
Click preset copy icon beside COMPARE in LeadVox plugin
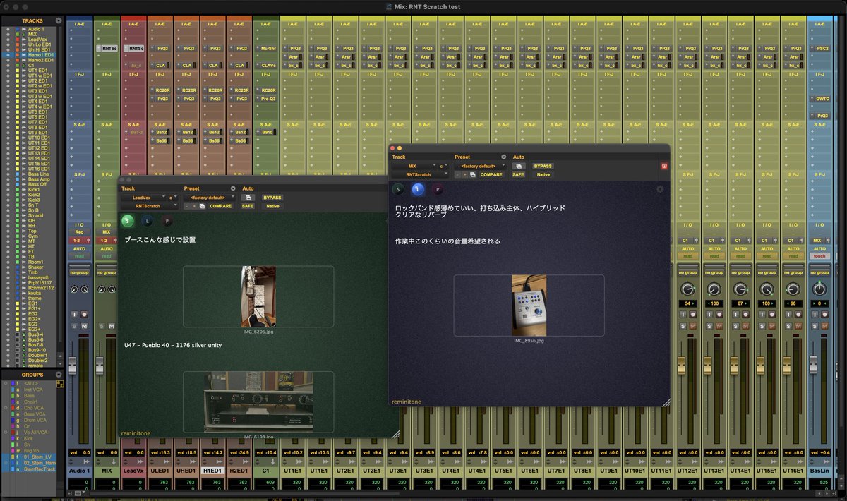coord(203,206)
